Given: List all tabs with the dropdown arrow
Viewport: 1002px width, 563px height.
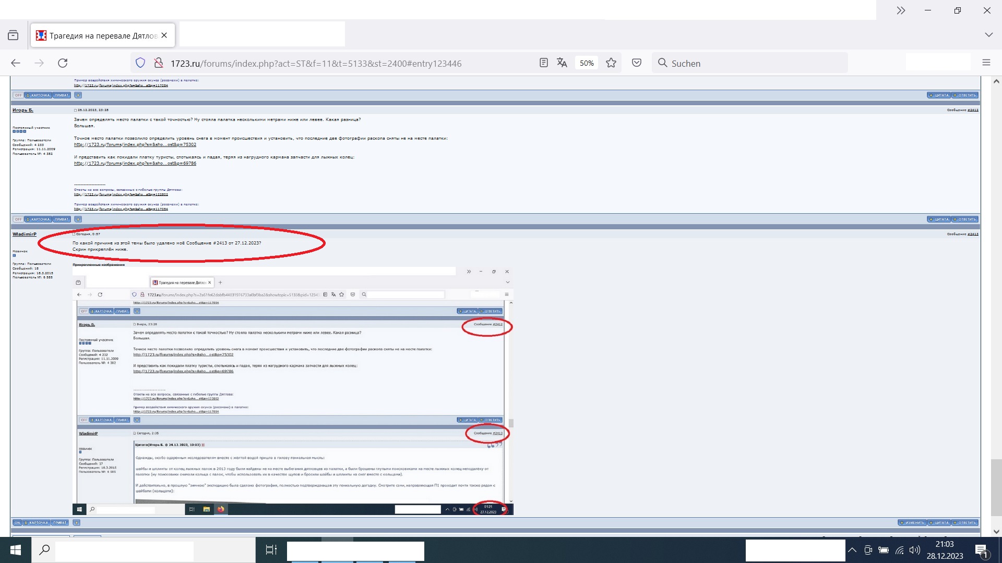Looking at the screenshot, I should click(988, 35).
